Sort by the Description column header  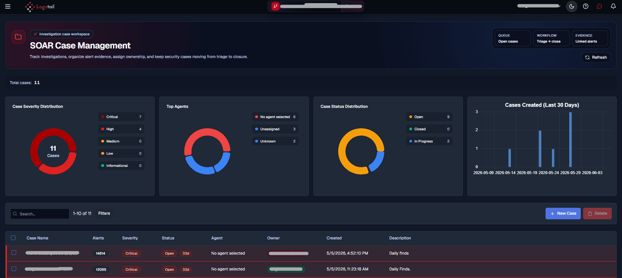pyautogui.click(x=400, y=238)
